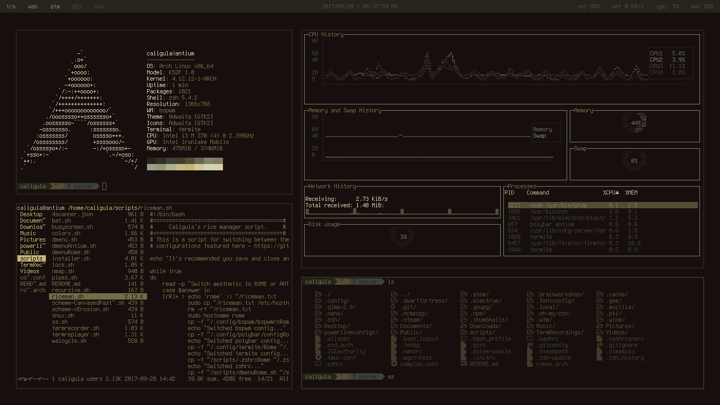Select README.md in ranger's middle column
The height and width of the screenshot is (405, 720).
[98, 284]
